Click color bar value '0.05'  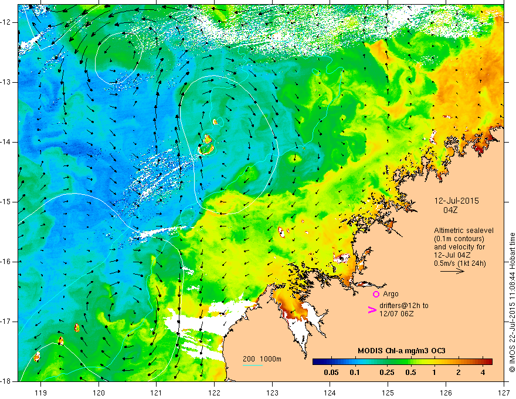[331, 373]
